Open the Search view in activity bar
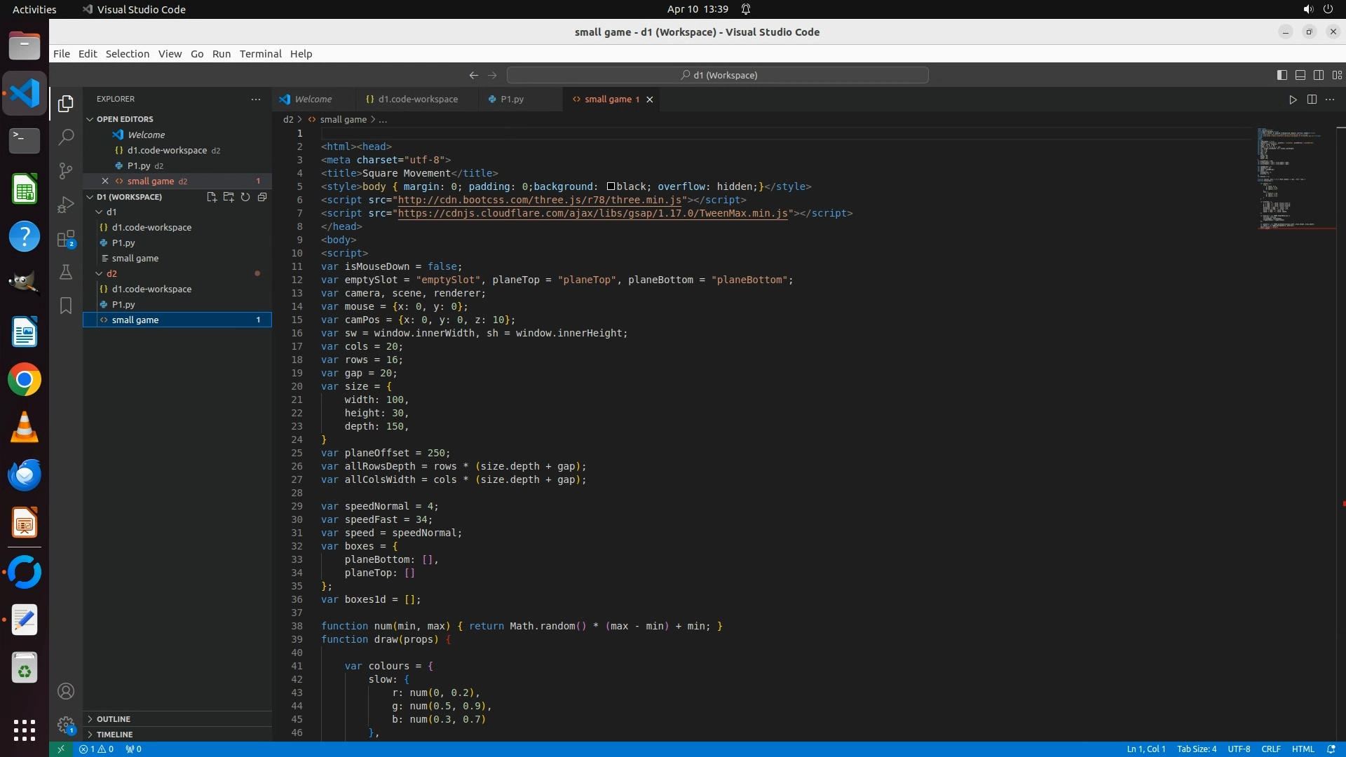The height and width of the screenshot is (757, 1346). click(66, 137)
